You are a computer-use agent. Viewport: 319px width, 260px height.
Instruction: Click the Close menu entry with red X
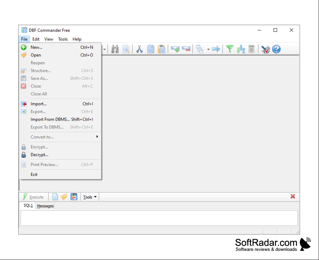point(60,86)
